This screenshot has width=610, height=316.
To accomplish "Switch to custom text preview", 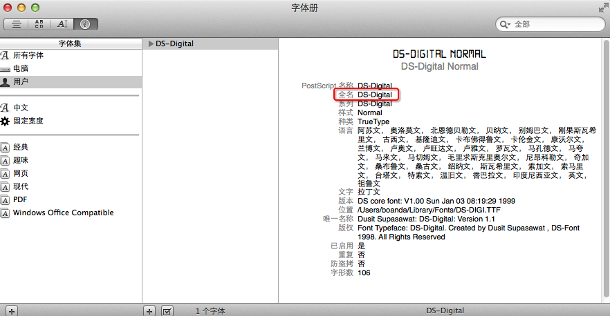I will pyautogui.click(x=62, y=24).
